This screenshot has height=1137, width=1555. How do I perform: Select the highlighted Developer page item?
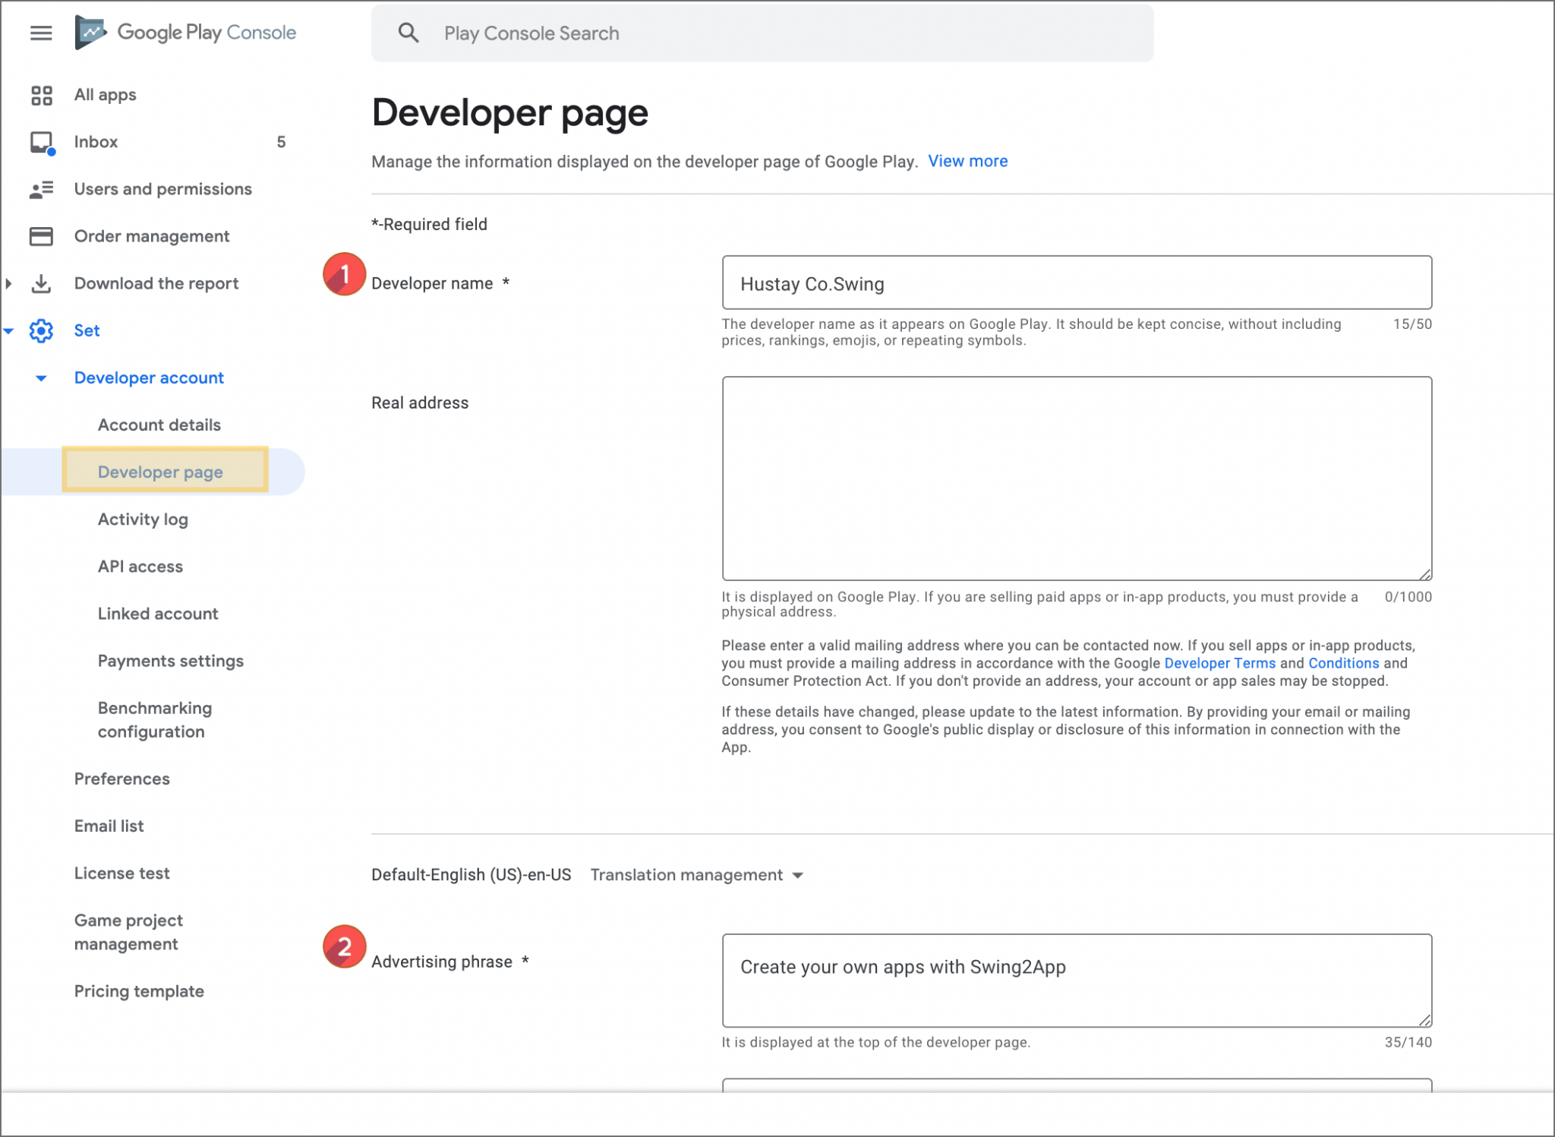coord(160,471)
